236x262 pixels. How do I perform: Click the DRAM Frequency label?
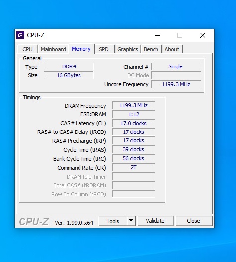[85, 106]
